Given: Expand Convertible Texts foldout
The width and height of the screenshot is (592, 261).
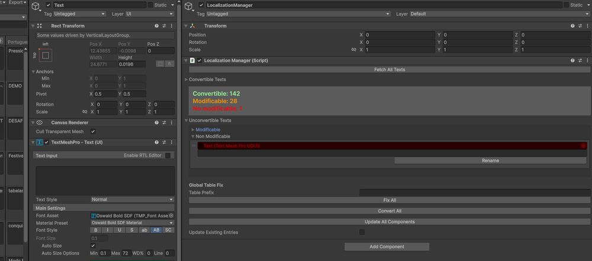Looking at the screenshot, I should coord(186,80).
